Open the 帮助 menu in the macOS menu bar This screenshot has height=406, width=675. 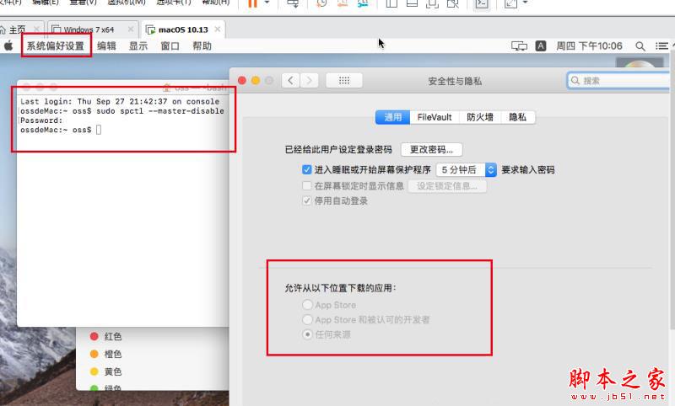pyautogui.click(x=202, y=46)
